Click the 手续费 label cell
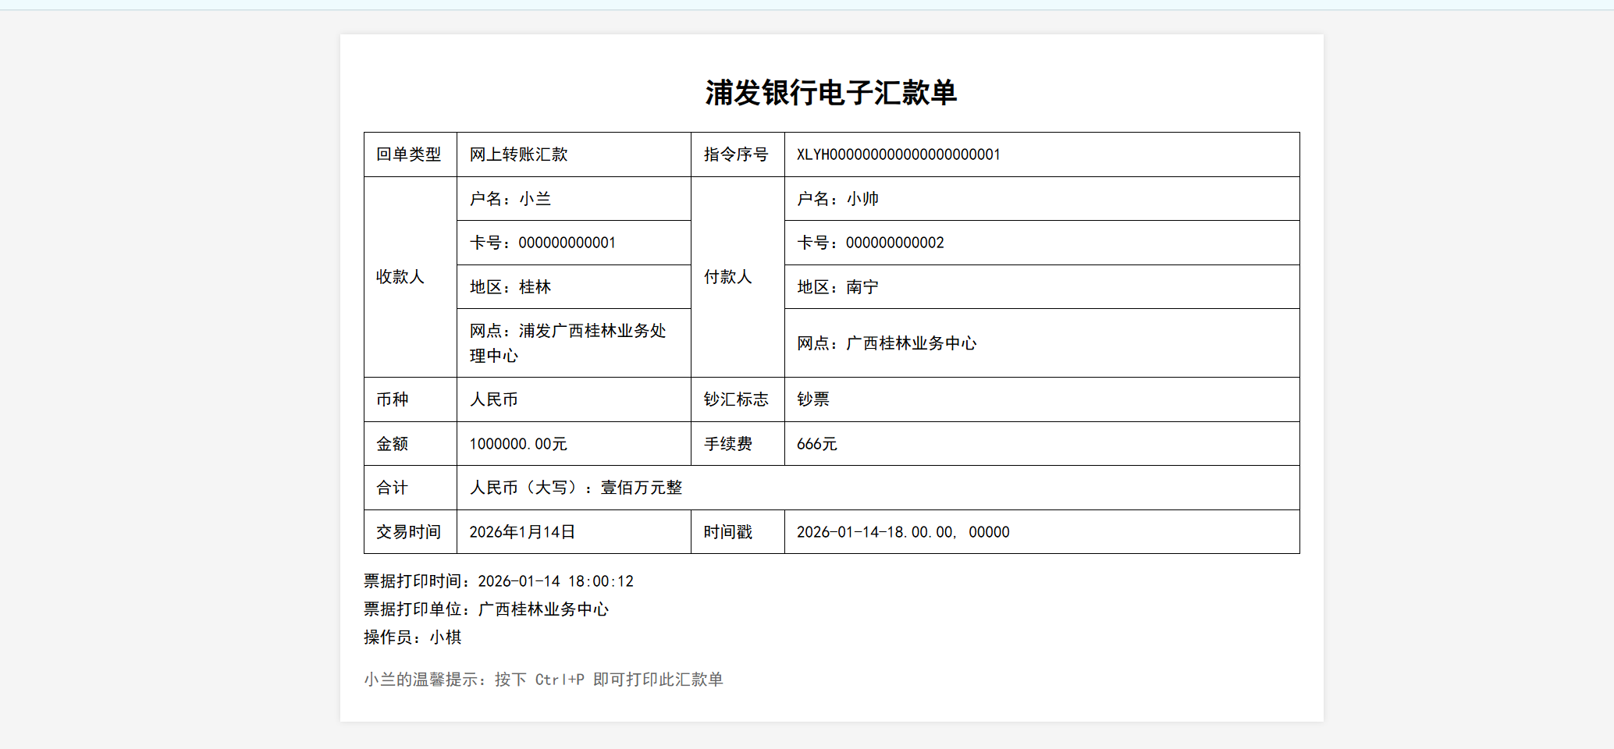This screenshot has height=749, width=1614. tap(738, 444)
